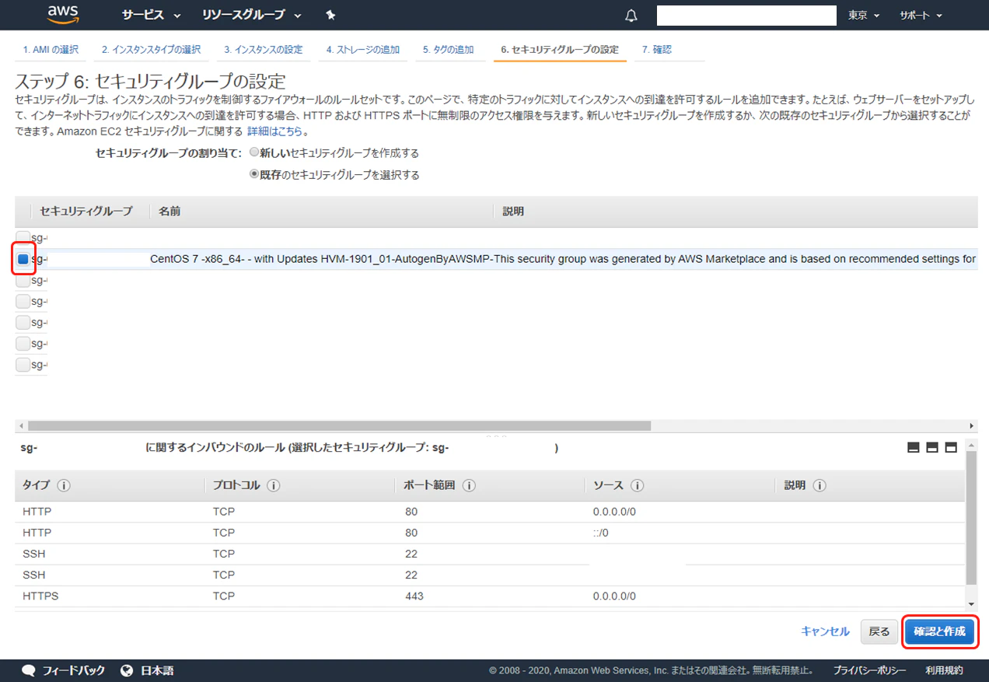The image size is (989, 682).
Task: Check the last security group checkbox
Action: pyautogui.click(x=23, y=364)
